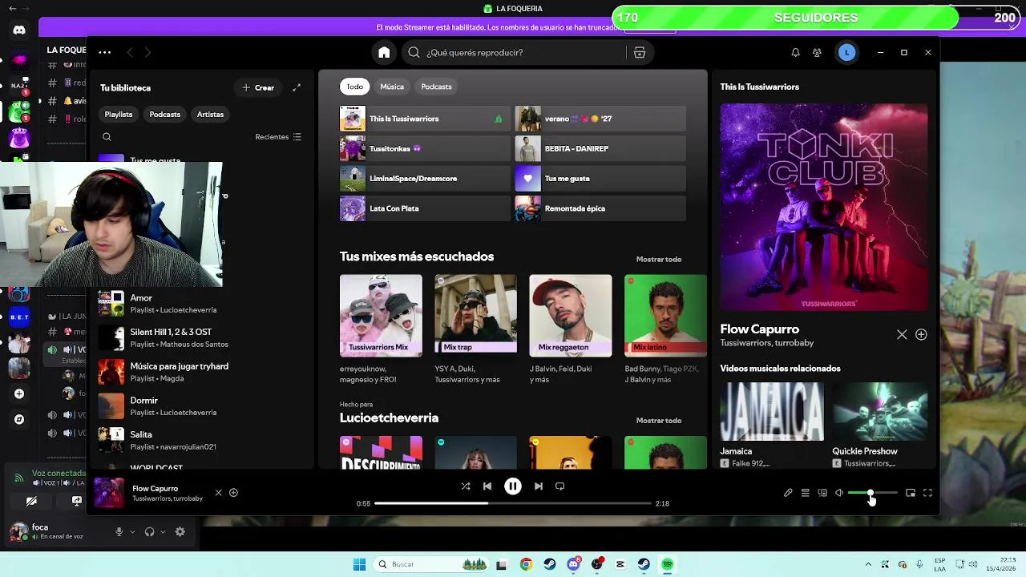Open BEBITA - DANIREP shortcut
The height and width of the screenshot is (577, 1026).
point(600,148)
